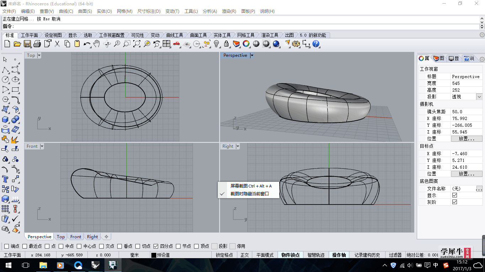Open the Front viewport dropdown arrow
This screenshot has width=485, height=272.
[42, 146]
